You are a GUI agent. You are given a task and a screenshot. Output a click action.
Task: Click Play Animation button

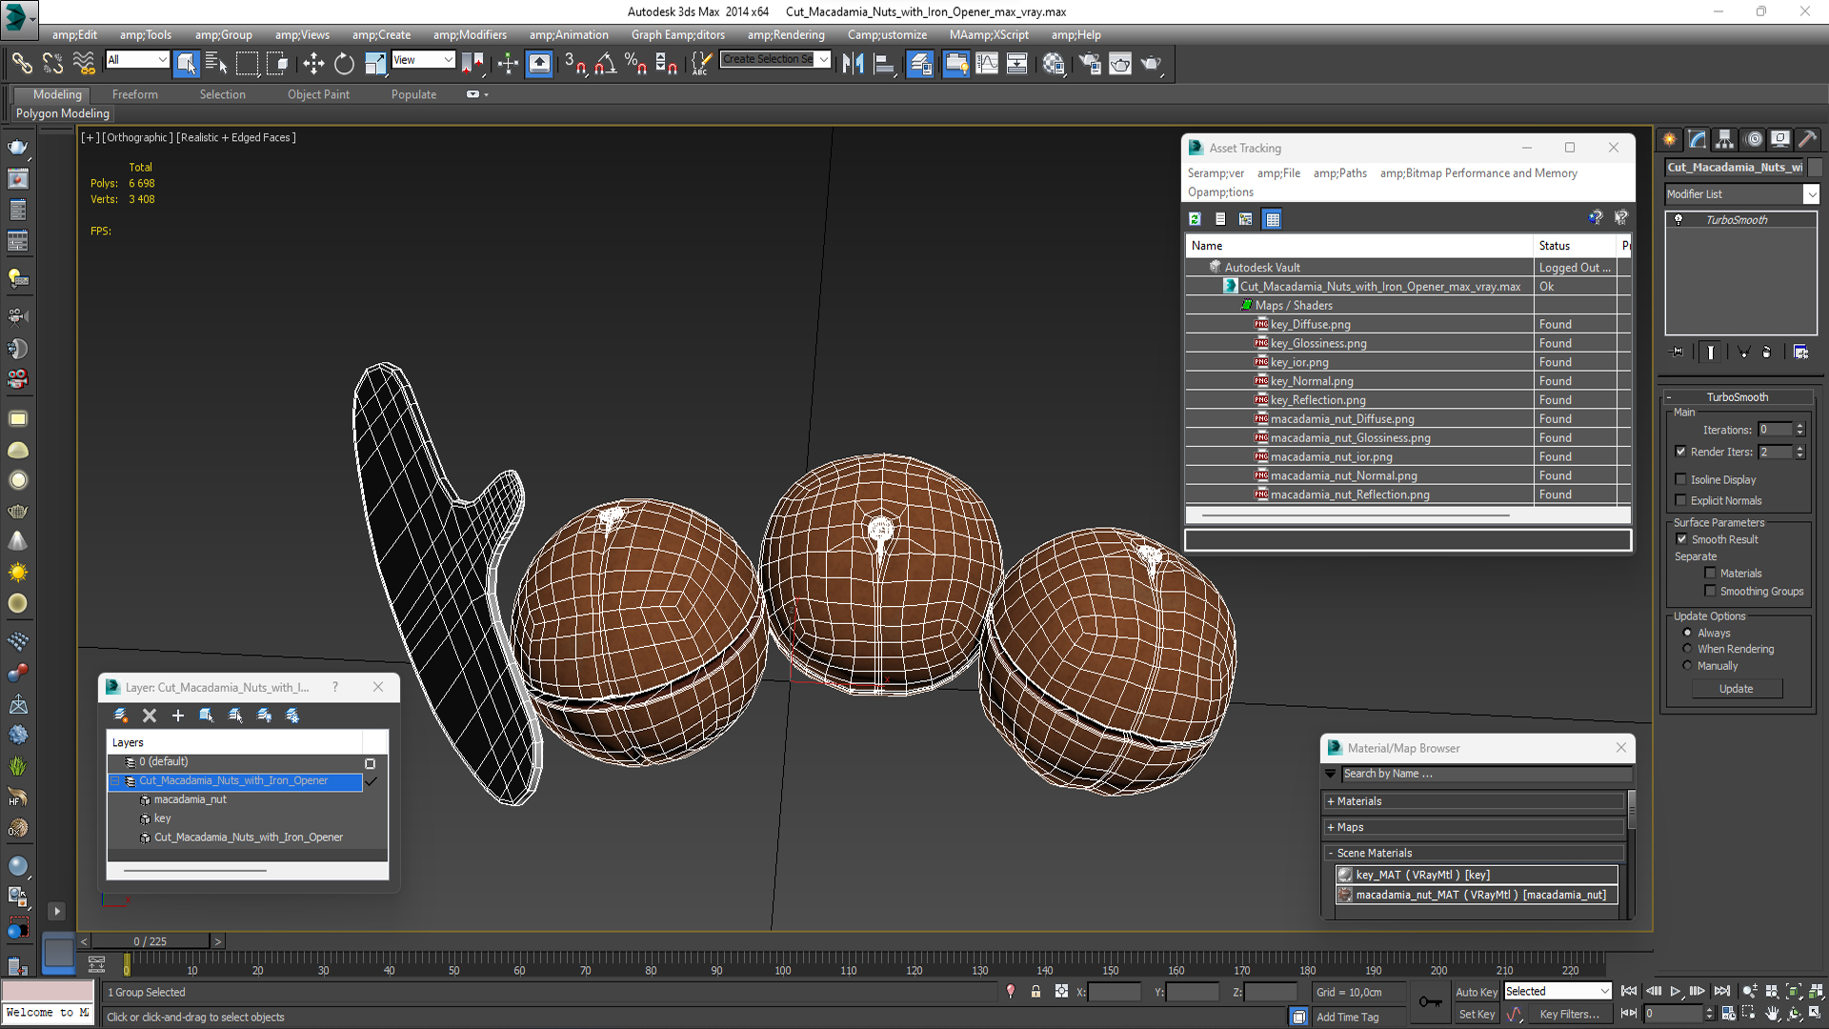tap(1676, 992)
